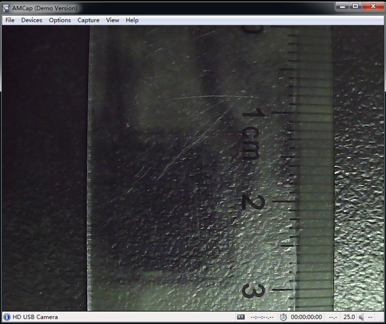The width and height of the screenshot is (386, 324).
Task: Click the 00:00:00:00 elapsed time display
Action: 306,317
